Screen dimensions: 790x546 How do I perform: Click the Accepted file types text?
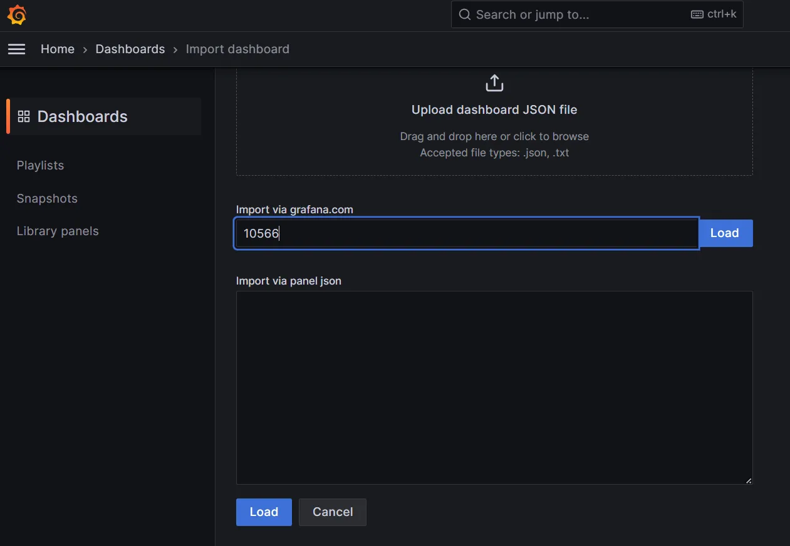point(494,153)
